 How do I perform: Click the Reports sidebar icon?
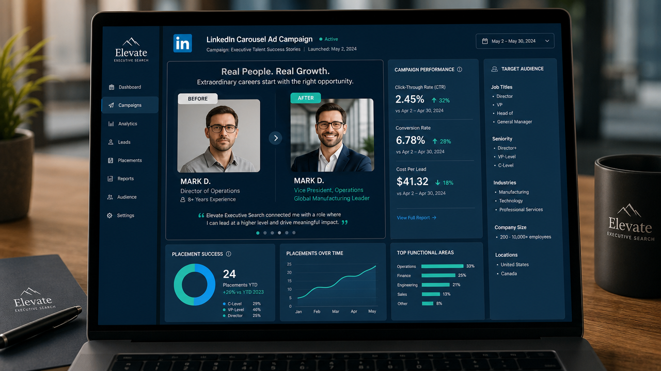(111, 179)
